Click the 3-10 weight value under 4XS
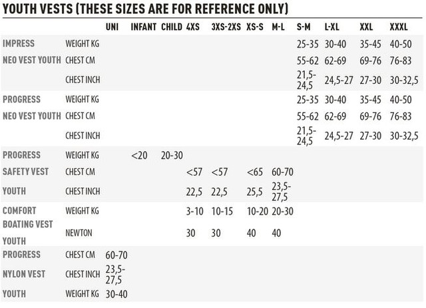 tap(194, 211)
